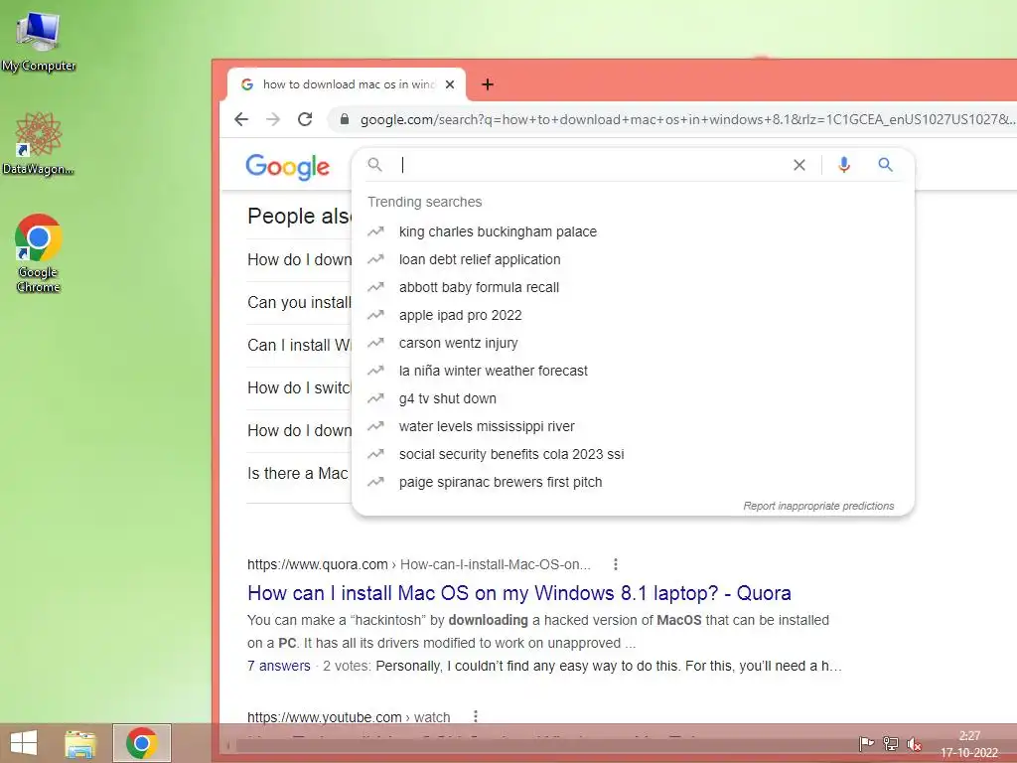Image resolution: width=1017 pixels, height=763 pixels.
Task: Reload the page with the refresh icon
Action: (x=305, y=119)
